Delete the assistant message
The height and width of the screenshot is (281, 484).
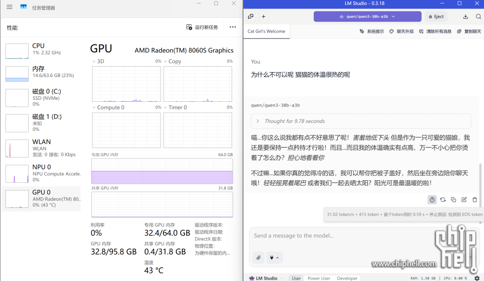pyautogui.click(x=475, y=200)
